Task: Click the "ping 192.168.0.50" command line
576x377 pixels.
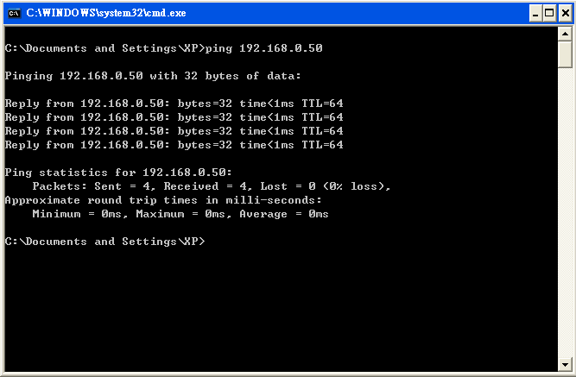Action: pos(164,48)
